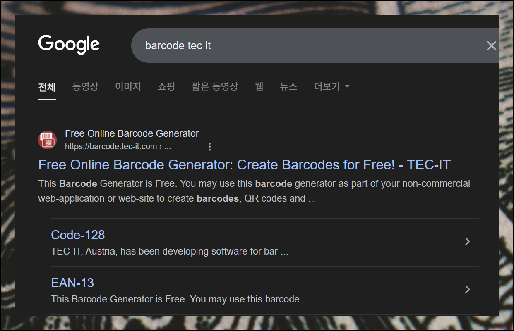Click the EAN-13 description text below the link
The height and width of the screenshot is (331, 514).
click(180, 299)
